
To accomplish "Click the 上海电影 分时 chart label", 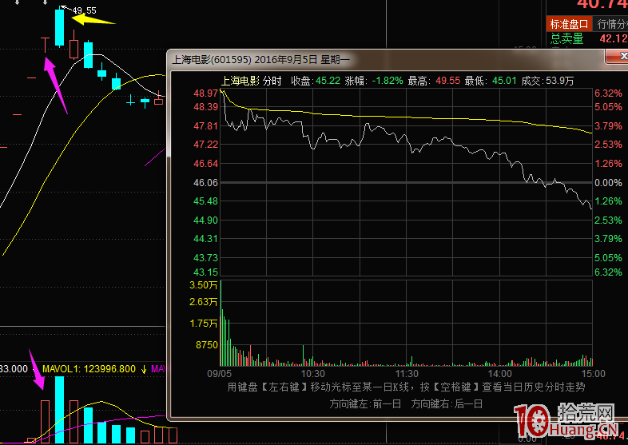I will click(251, 81).
